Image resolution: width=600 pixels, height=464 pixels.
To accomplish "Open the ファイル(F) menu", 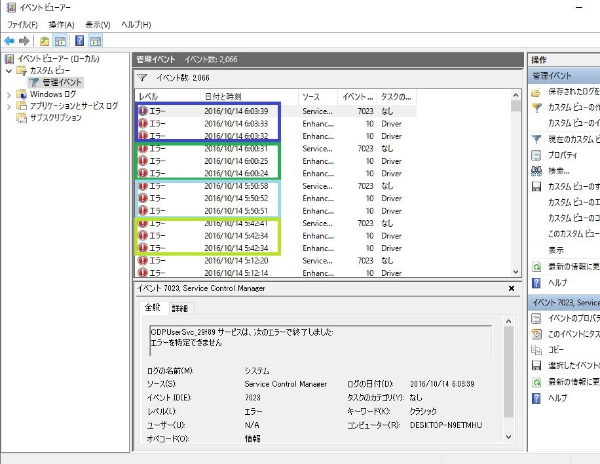I will coord(22,25).
